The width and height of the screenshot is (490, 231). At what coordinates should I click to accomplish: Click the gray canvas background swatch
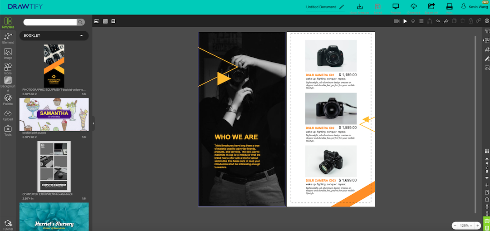(105, 21)
